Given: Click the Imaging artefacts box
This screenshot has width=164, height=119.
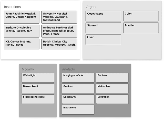Looking at the screenshot, I should pos(78,78).
